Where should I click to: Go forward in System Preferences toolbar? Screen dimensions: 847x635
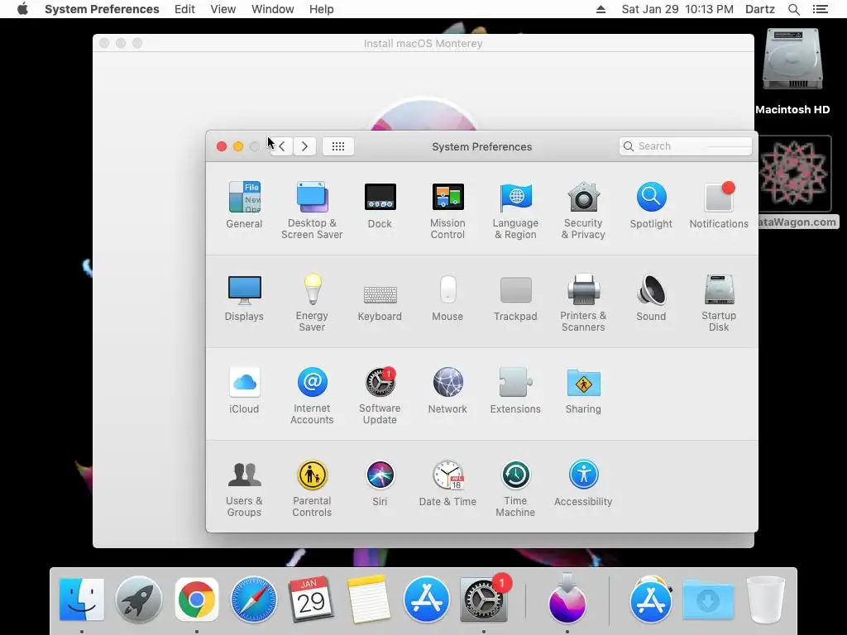(304, 146)
